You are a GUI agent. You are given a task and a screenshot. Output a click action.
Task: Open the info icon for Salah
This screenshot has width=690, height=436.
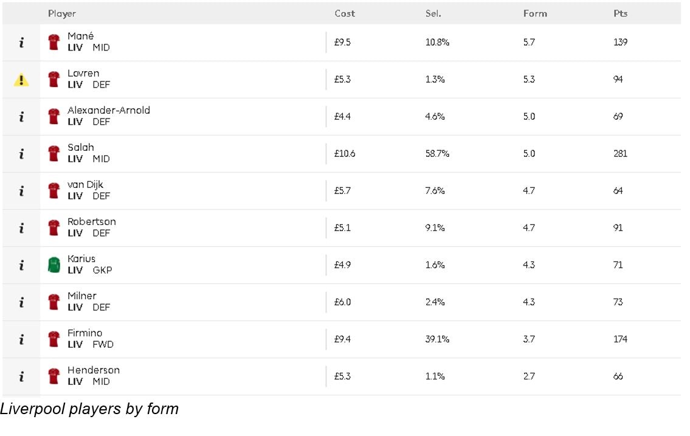click(21, 154)
